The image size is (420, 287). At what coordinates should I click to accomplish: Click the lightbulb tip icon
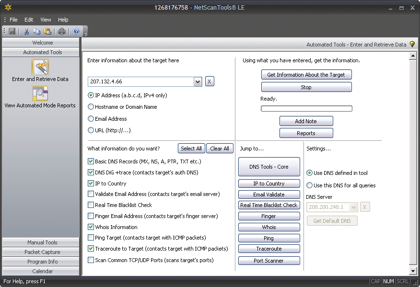[x=411, y=44]
